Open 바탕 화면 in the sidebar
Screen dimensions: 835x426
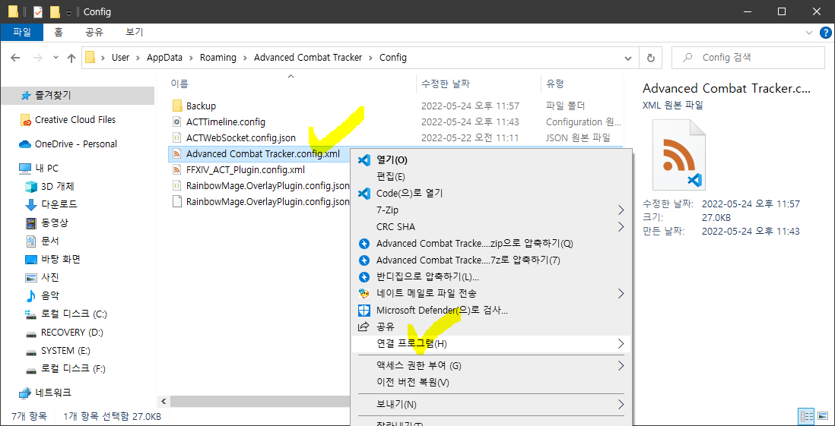pos(61,260)
